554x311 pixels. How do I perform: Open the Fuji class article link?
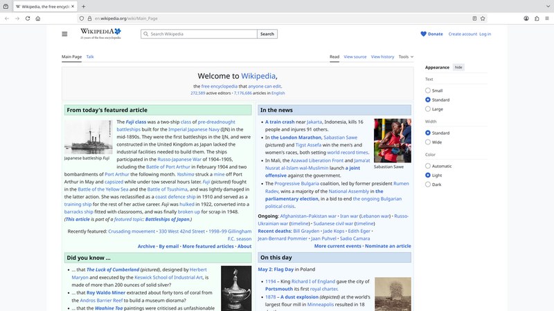pyautogui.click(x=136, y=122)
